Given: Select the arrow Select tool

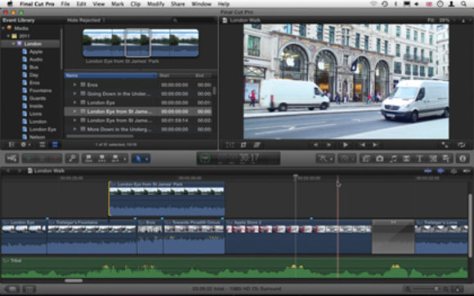Looking at the screenshot, I should (x=138, y=158).
